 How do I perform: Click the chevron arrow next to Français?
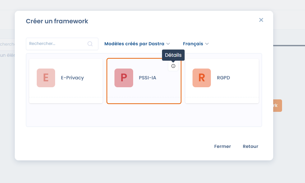pos(207,44)
